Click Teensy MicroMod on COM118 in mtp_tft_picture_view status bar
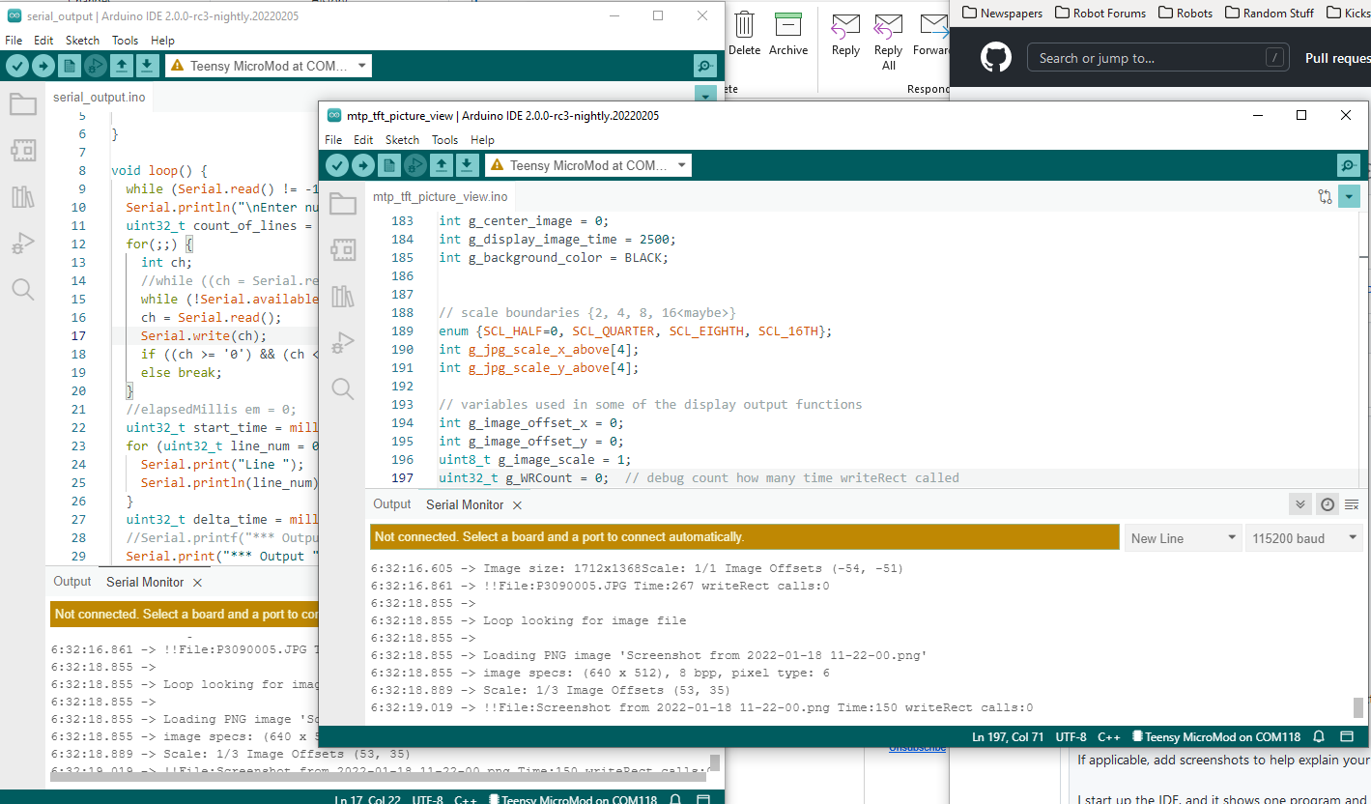 point(1216,737)
